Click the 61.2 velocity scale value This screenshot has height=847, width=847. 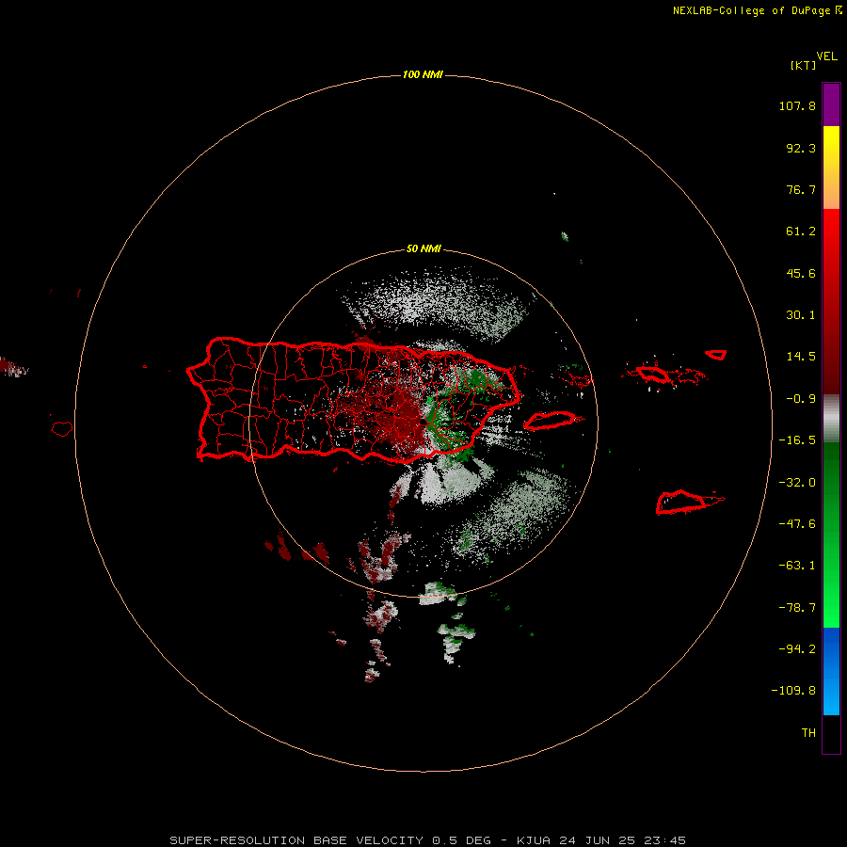coord(801,232)
